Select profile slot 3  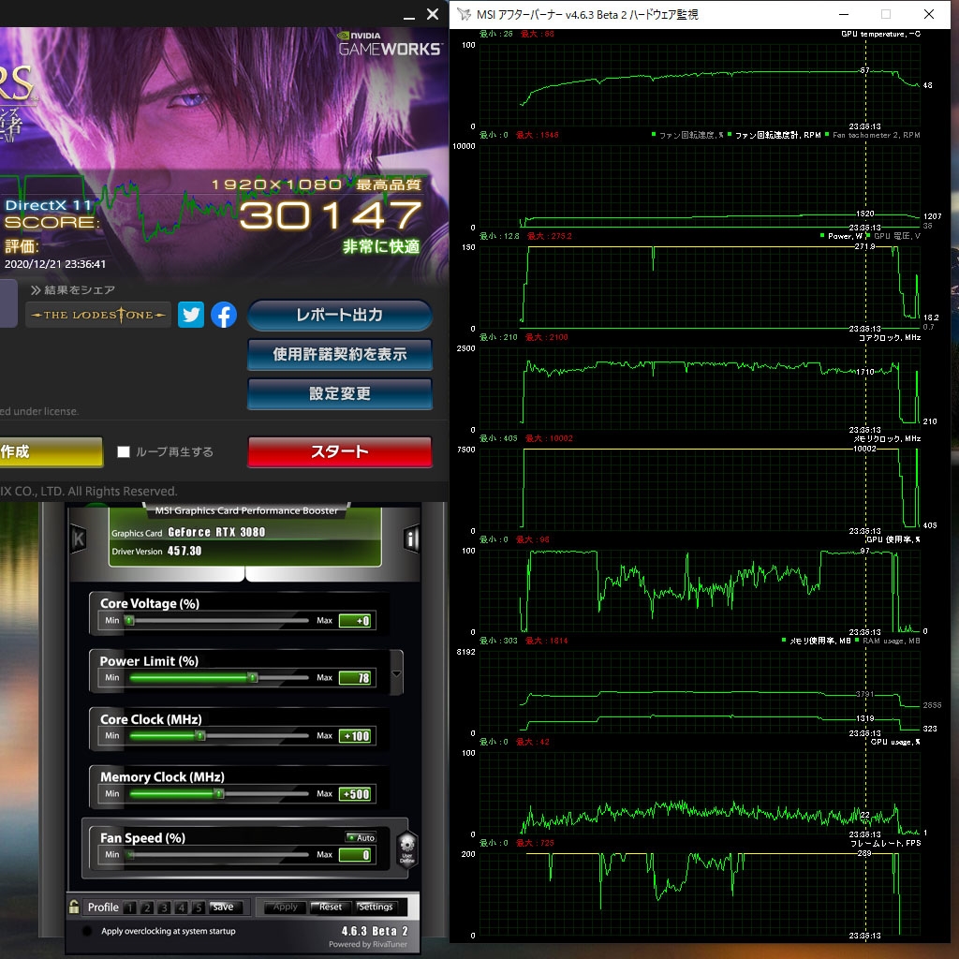[x=164, y=907]
